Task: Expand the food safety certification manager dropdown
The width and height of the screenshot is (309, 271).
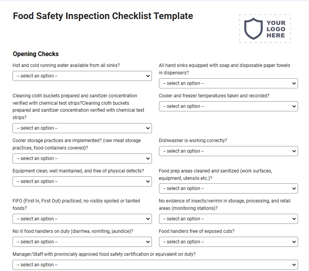Action: 155,265
